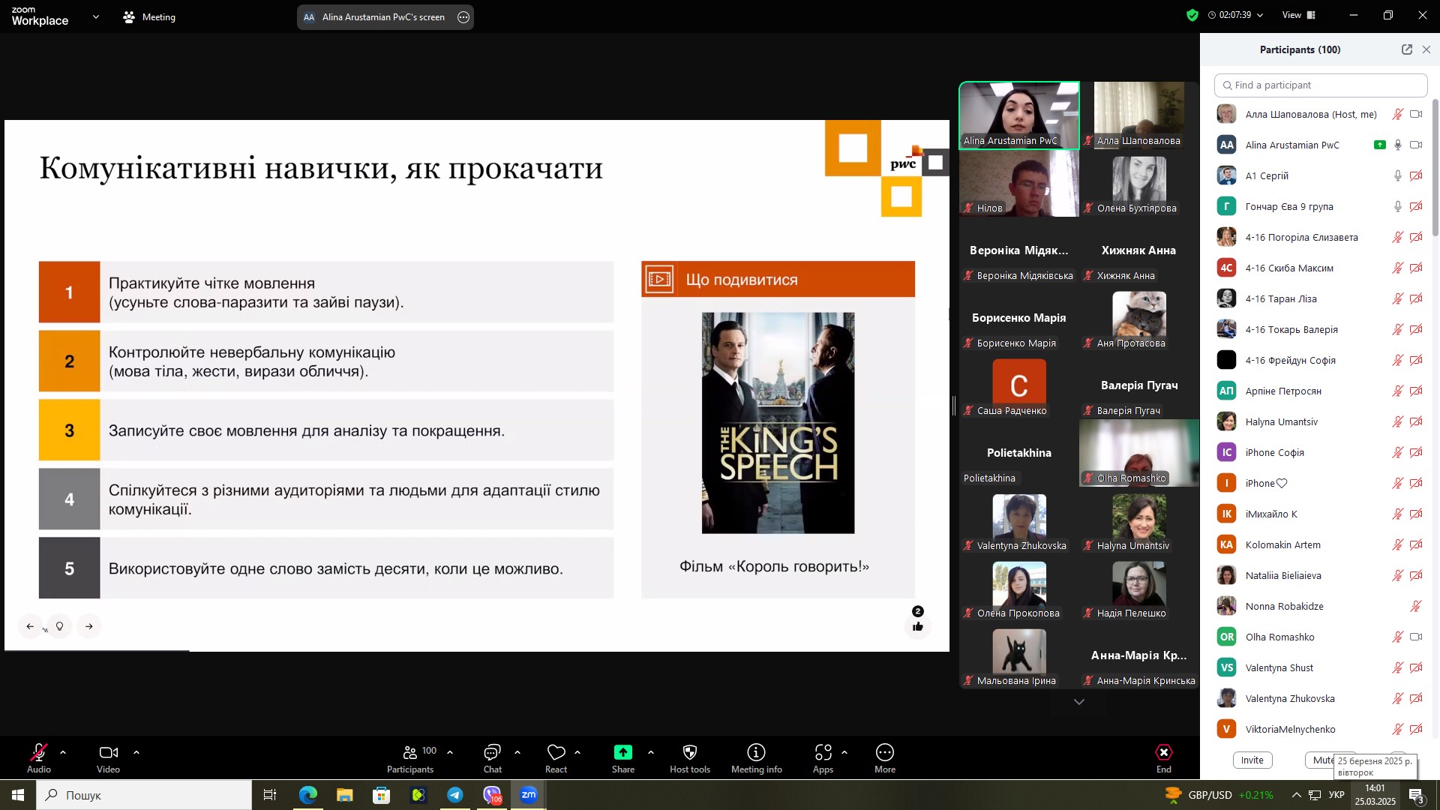The image size is (1440, 810).
Task: Open Zoom Workplace dropdown chevron
Action: (95, 16)
